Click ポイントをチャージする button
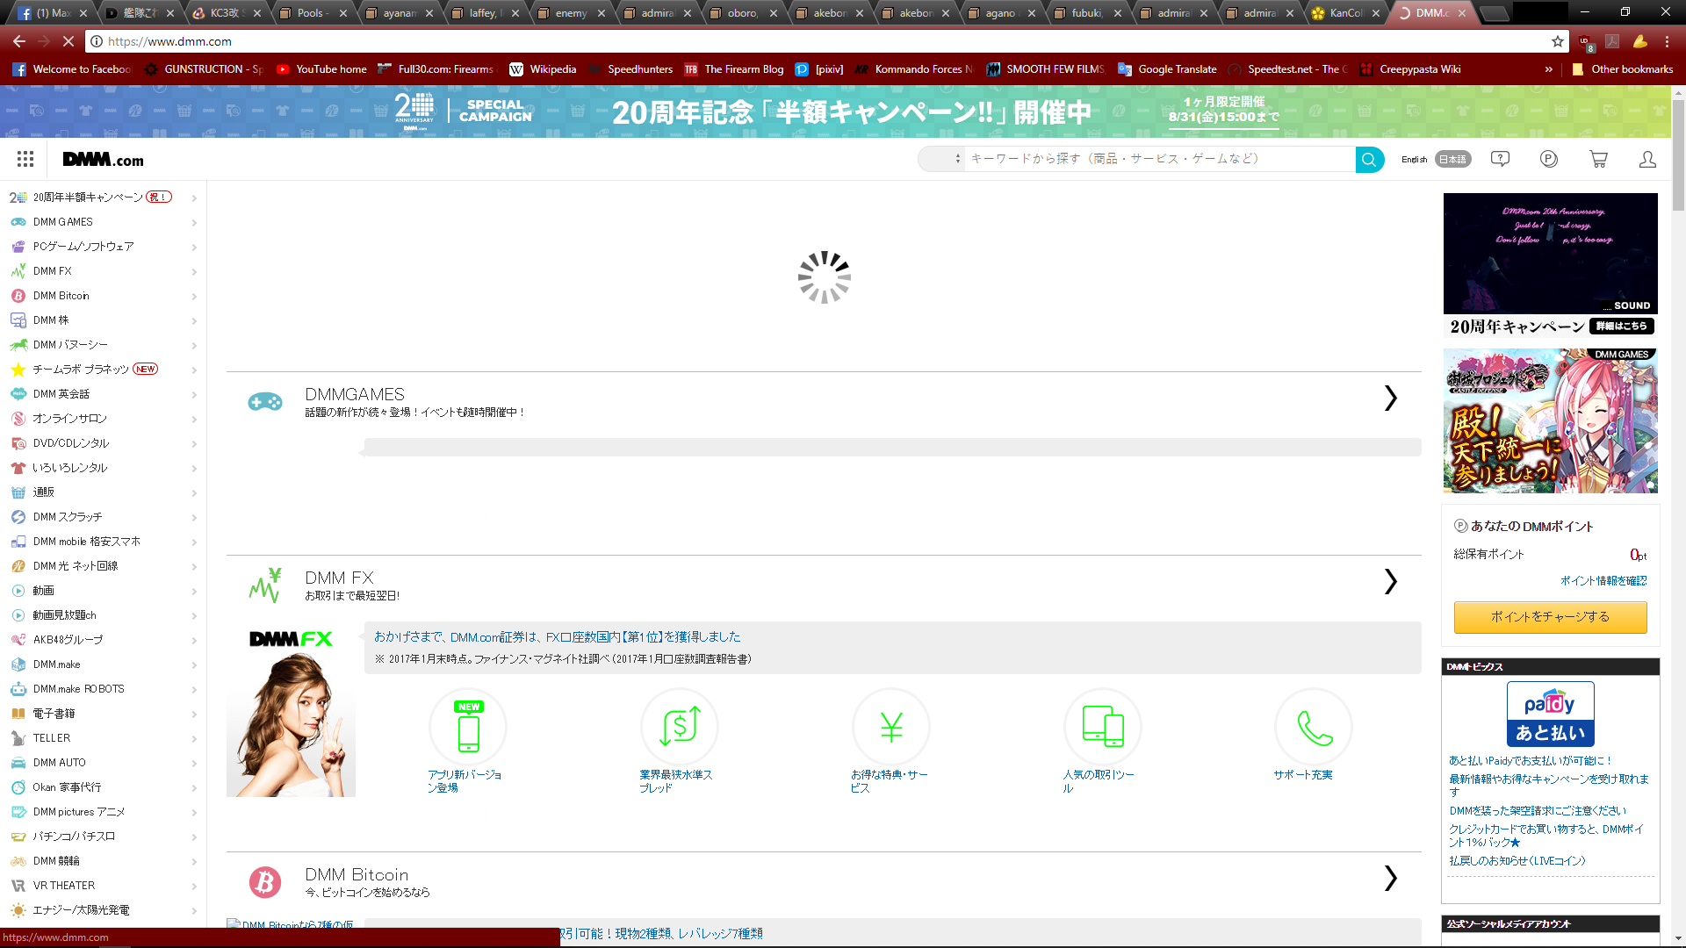The image size is (1686, 948). (1550, 617)
